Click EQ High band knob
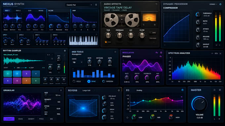The width and height of the screenshot is (225, 126). [x=171, y=117]
